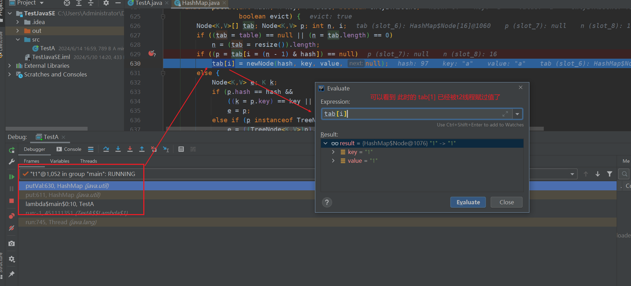This screenshot has height=286, width=631.
Task: Click the Run to Cursor icon
Action: pos(166,149)
